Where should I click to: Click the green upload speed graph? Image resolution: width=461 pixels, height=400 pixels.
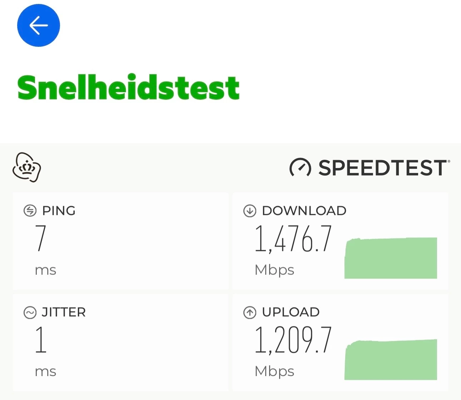pyautogui.click(x=391, y=360)
